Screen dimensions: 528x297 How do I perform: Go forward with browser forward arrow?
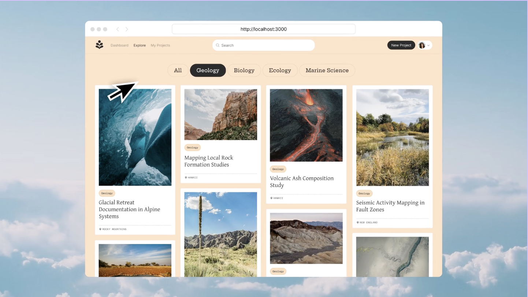click(x=127, y=29)
